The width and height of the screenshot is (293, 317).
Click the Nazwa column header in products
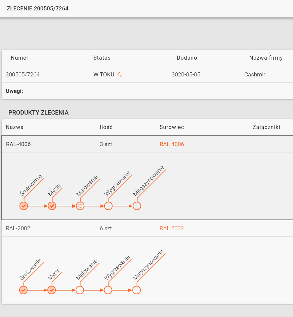click(x=15, y=127)
